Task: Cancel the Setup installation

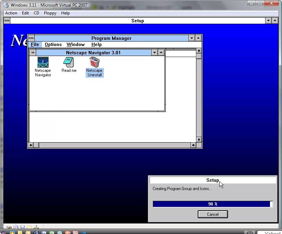Action: coord(213,214)
